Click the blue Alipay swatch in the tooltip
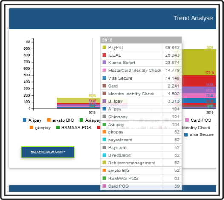Screen dimensions: 224x200 coord(104,109)
